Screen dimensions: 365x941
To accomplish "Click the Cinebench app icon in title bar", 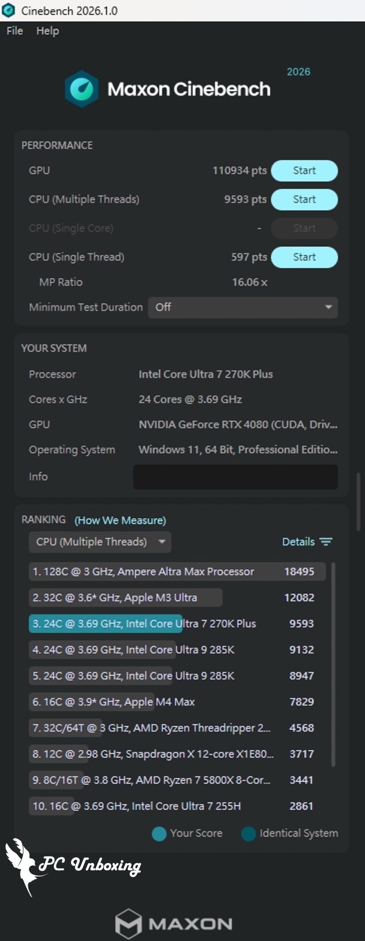I will [8, 10].
